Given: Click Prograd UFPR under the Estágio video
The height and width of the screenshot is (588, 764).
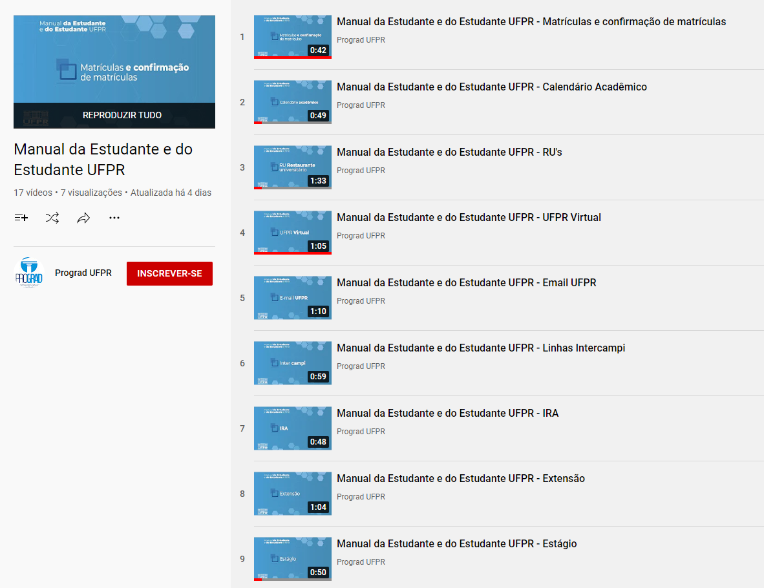Looking at the screenshot, I should (x=361, y=562).
